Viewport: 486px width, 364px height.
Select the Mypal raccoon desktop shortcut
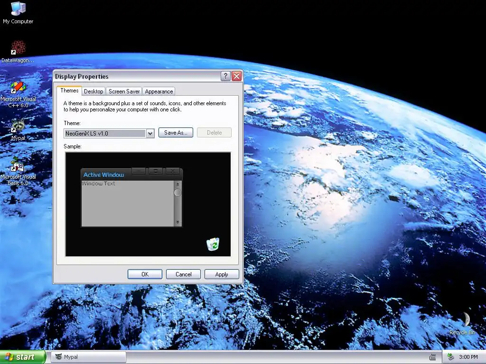pyautogui.click(x=18, y=129)
